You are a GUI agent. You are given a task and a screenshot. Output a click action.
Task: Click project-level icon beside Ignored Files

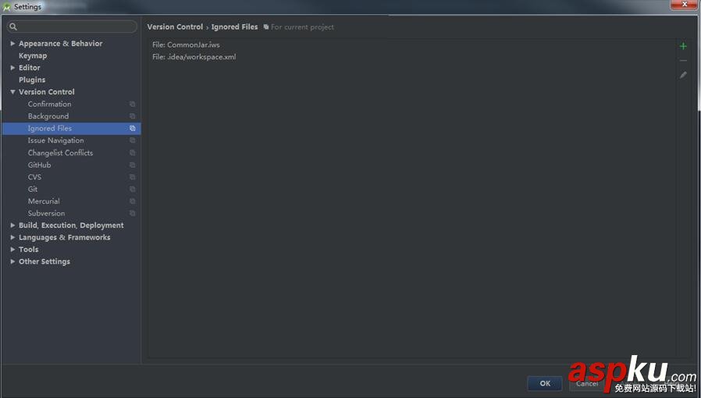[133, 128]
